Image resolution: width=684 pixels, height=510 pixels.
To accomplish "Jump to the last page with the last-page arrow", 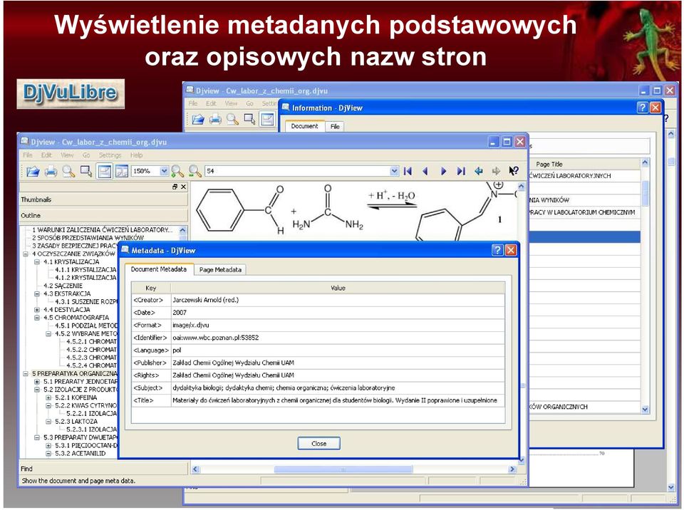I will (x=461, y=172).
